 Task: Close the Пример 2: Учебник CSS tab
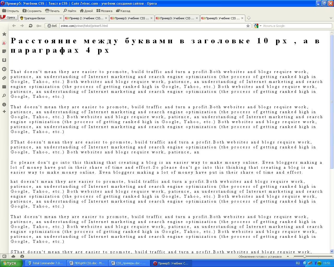pos(106,18)
